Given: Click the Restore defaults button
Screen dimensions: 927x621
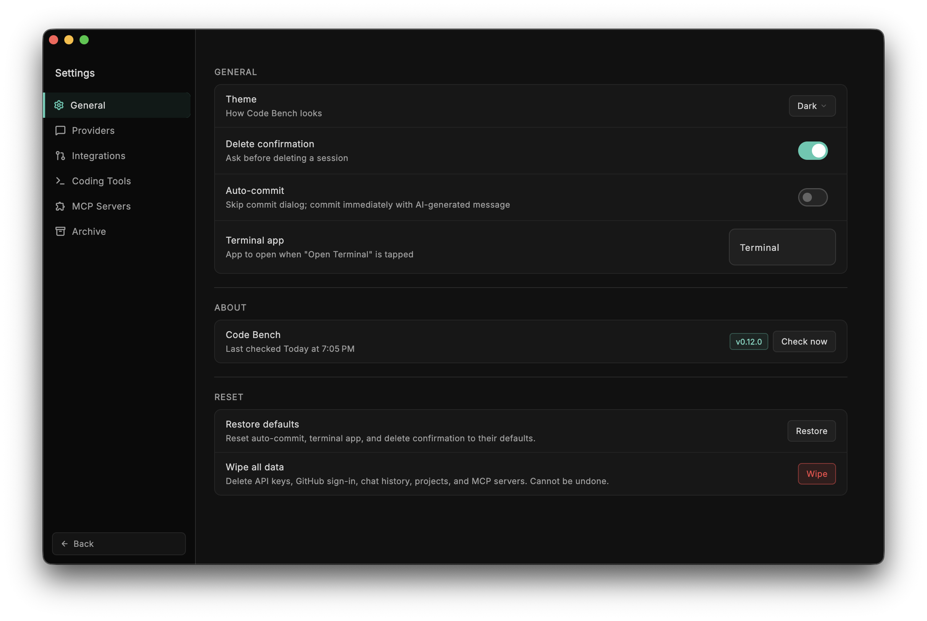Looking at the screenshot, I should (812, 431).
